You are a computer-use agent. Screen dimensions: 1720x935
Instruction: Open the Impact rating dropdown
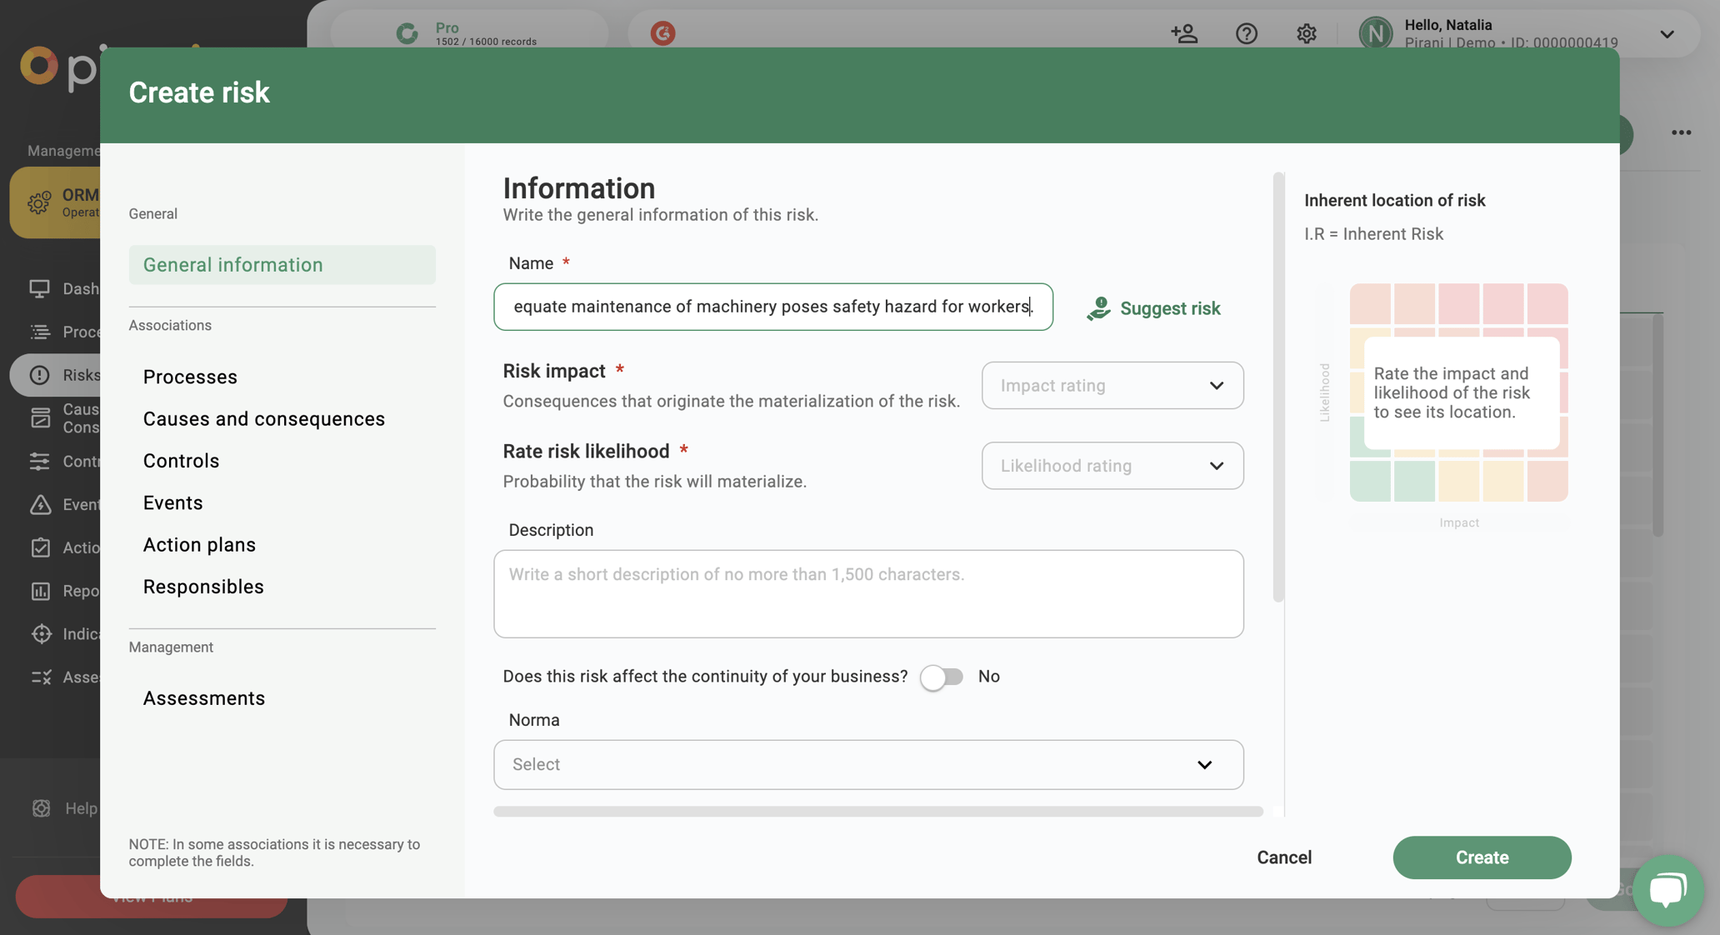(1112, 385)
